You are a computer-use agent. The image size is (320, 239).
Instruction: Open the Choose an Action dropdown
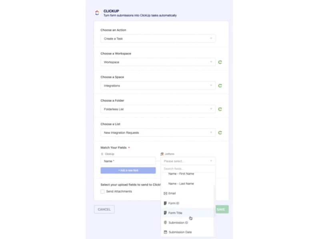click(157, 38)
